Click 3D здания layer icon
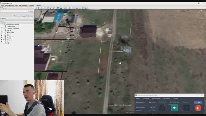The width and height of the screenshot is (206, 116). [5, 36]
